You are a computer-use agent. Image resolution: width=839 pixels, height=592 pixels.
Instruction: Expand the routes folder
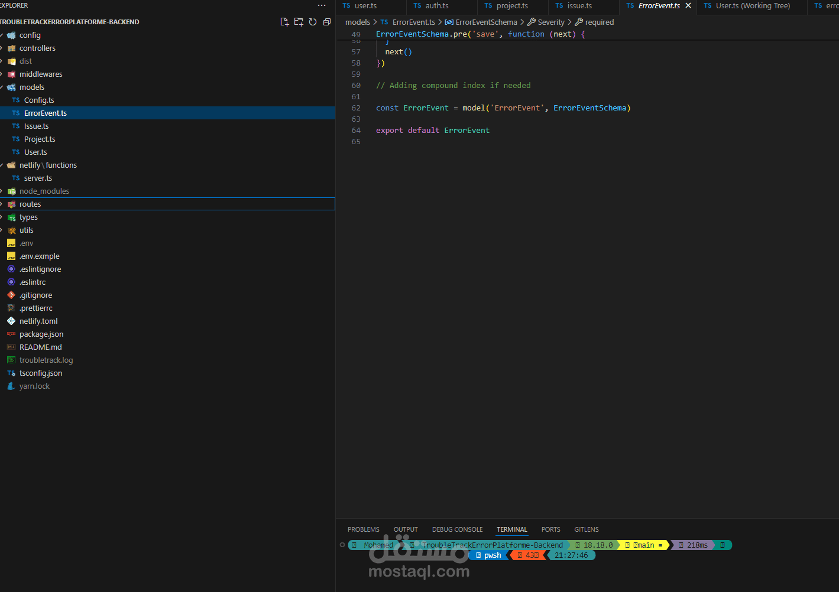pos(167,204)
